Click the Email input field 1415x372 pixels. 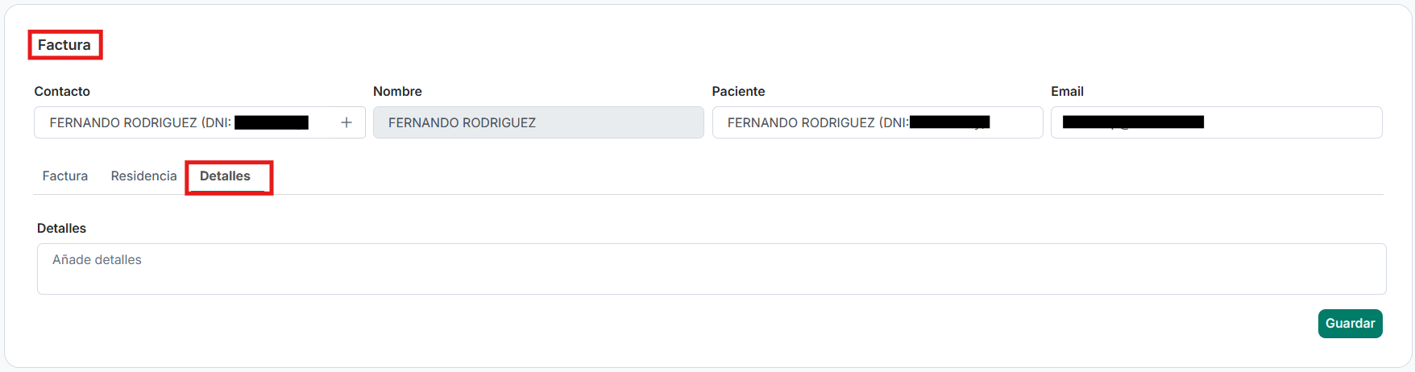pos(1289,122)
